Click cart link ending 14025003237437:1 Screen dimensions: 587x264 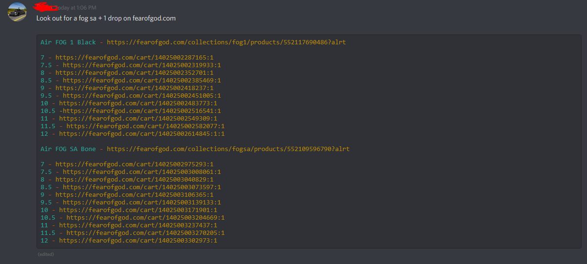pyautogui.click(x=138, y=225)
